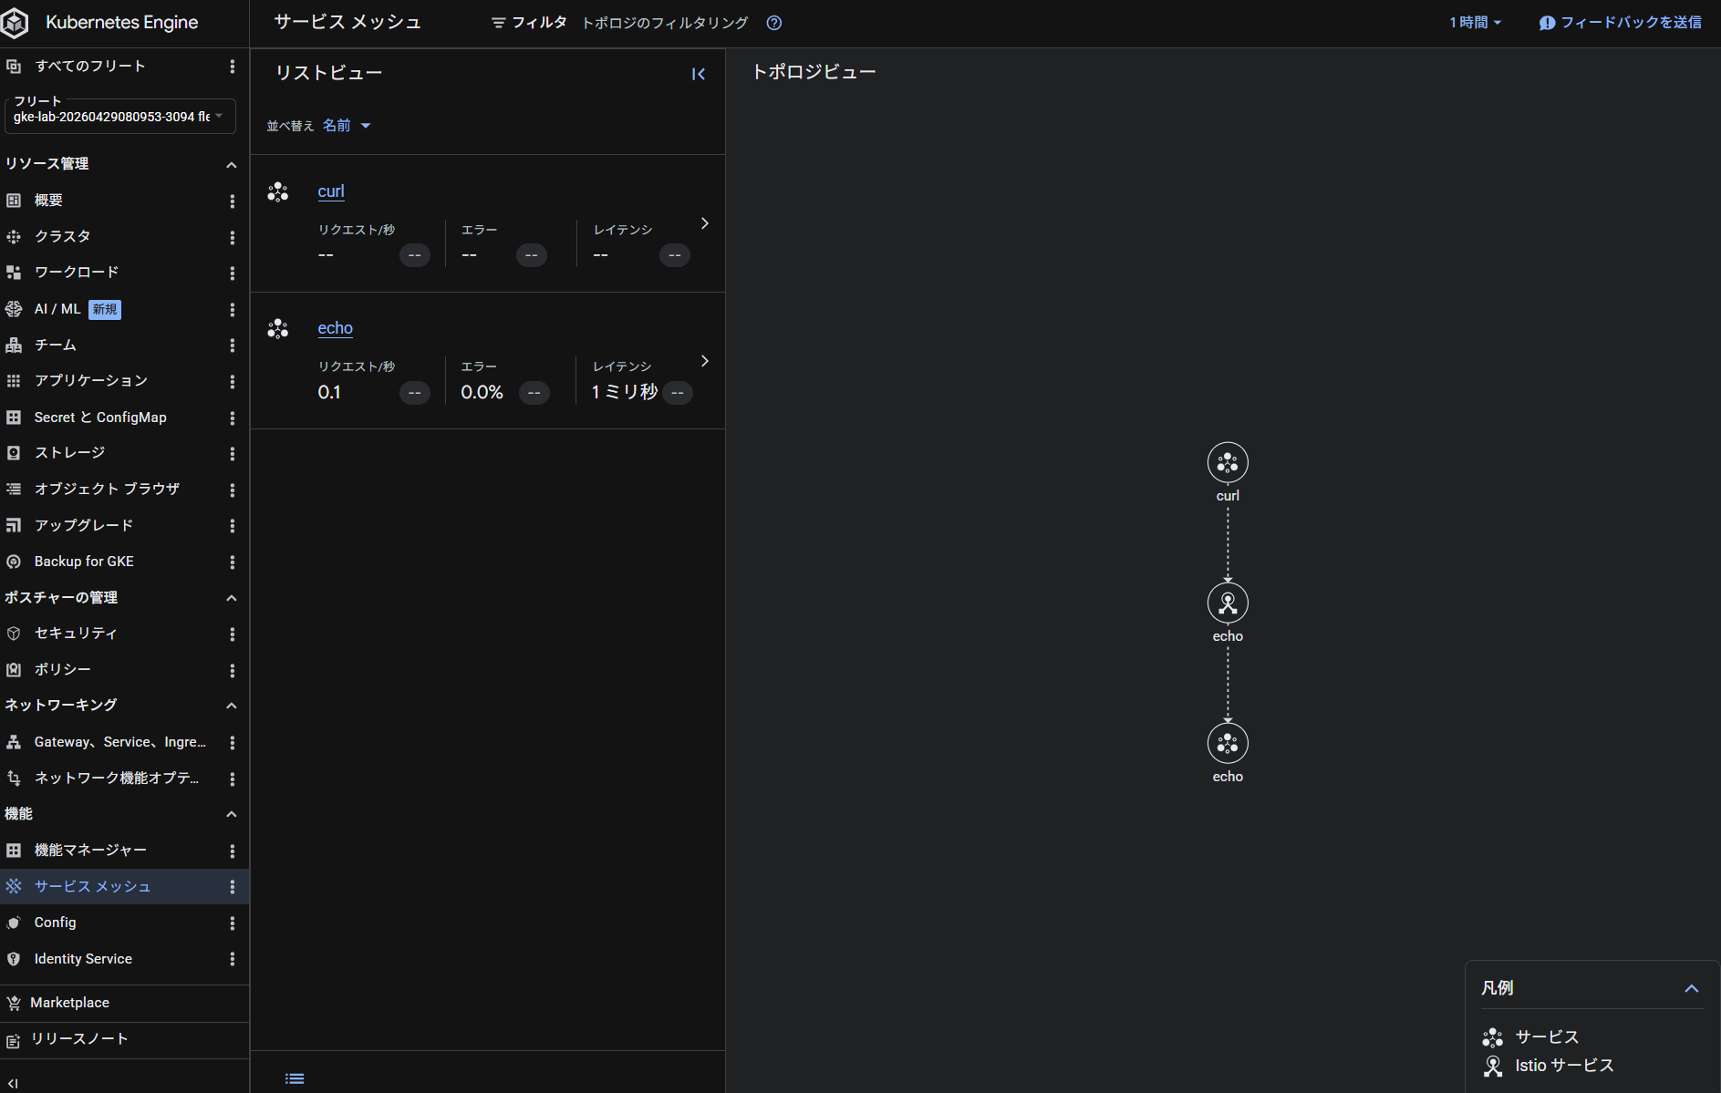Viewport: 1721px width, 1093px height.
Task: Collapse the ネットワーキング section
Action: [232, 706]
